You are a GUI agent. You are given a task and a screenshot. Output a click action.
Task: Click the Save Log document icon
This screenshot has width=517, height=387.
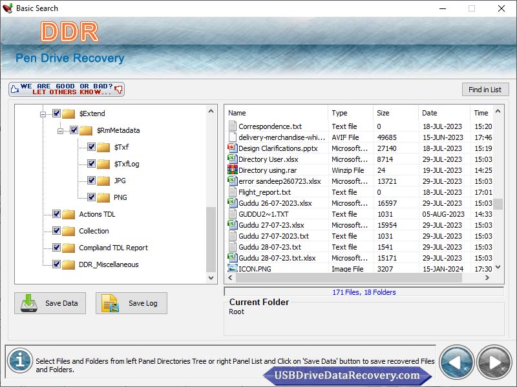coord(110,303)
